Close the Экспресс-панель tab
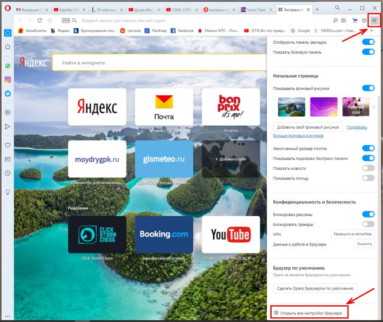This screenshot has width=383, height=322. [308, 10]
